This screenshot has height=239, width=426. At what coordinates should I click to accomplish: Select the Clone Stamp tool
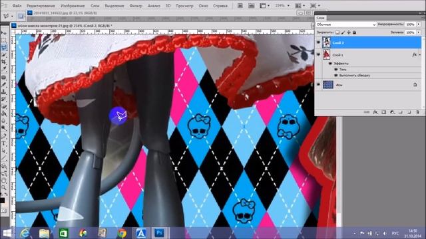point(4,92)
